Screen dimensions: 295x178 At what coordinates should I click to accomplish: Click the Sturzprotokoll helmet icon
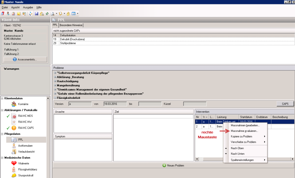pos(14,175)
